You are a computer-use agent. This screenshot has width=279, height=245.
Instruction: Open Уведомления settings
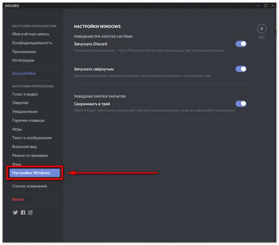point(25,112)
